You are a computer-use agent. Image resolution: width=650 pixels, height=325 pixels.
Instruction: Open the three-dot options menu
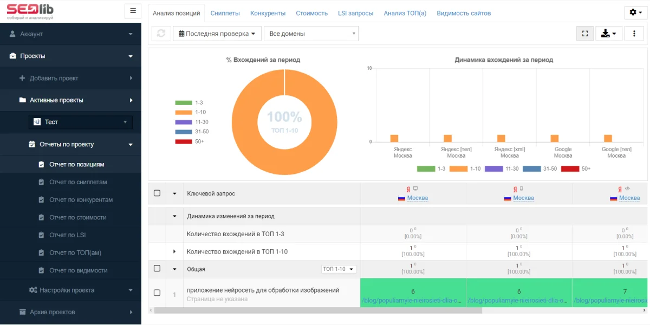(x=634, y=34)
